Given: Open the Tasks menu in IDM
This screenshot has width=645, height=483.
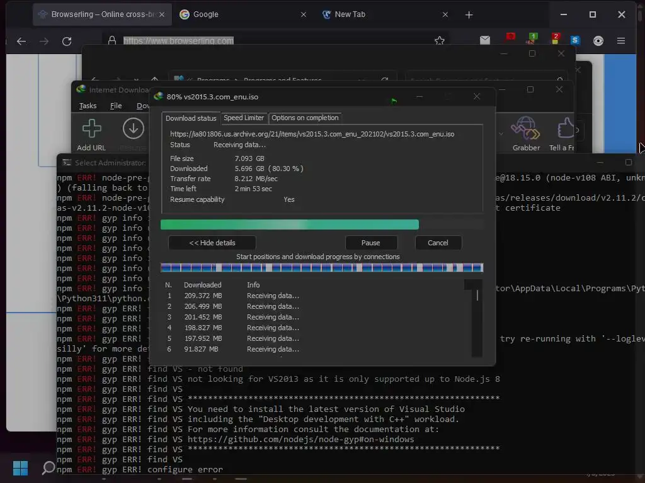Looking at the screenshot, I should (x=88, y=106).
